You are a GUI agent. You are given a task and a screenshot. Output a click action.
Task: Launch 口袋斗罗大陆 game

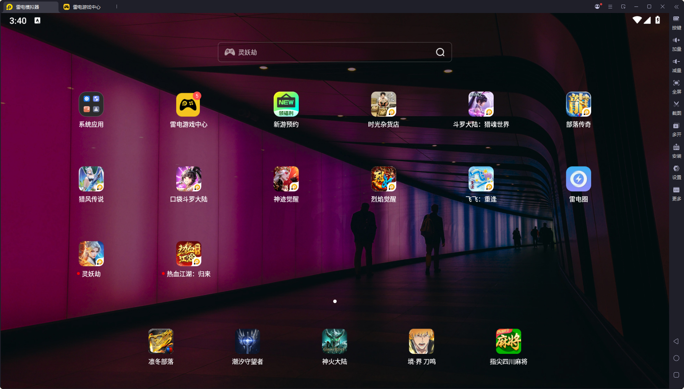coord(188,179)
